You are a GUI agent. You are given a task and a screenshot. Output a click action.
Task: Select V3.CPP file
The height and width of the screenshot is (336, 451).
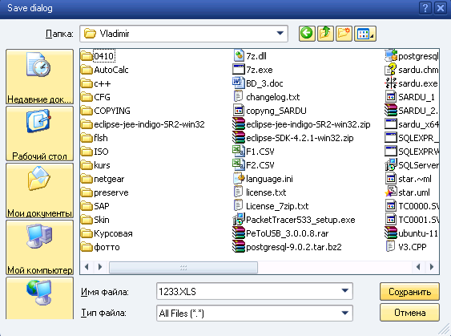(x=406, y=247)
